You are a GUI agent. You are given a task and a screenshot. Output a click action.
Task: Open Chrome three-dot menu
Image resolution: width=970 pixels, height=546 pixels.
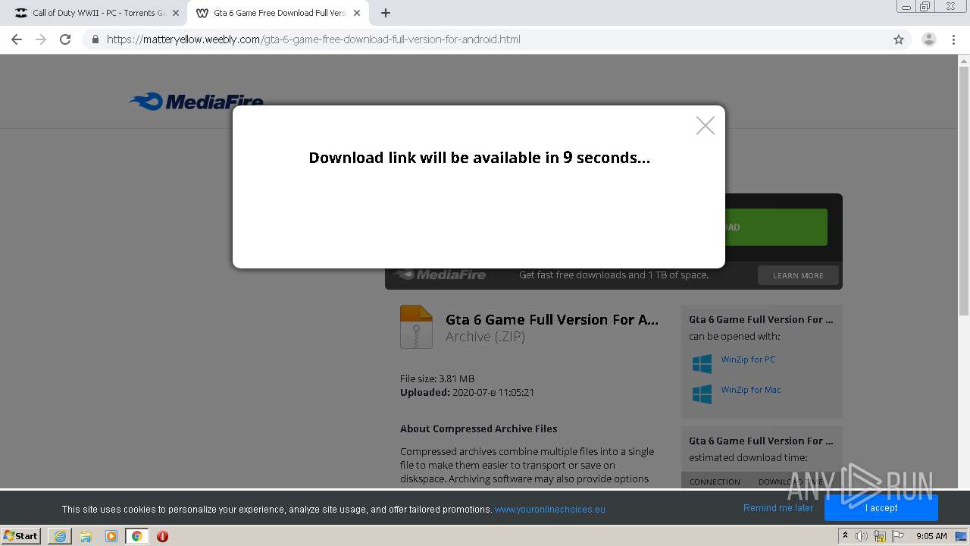[953, 39]
